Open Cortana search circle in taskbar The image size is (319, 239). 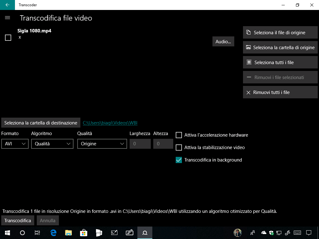point(22,233)
